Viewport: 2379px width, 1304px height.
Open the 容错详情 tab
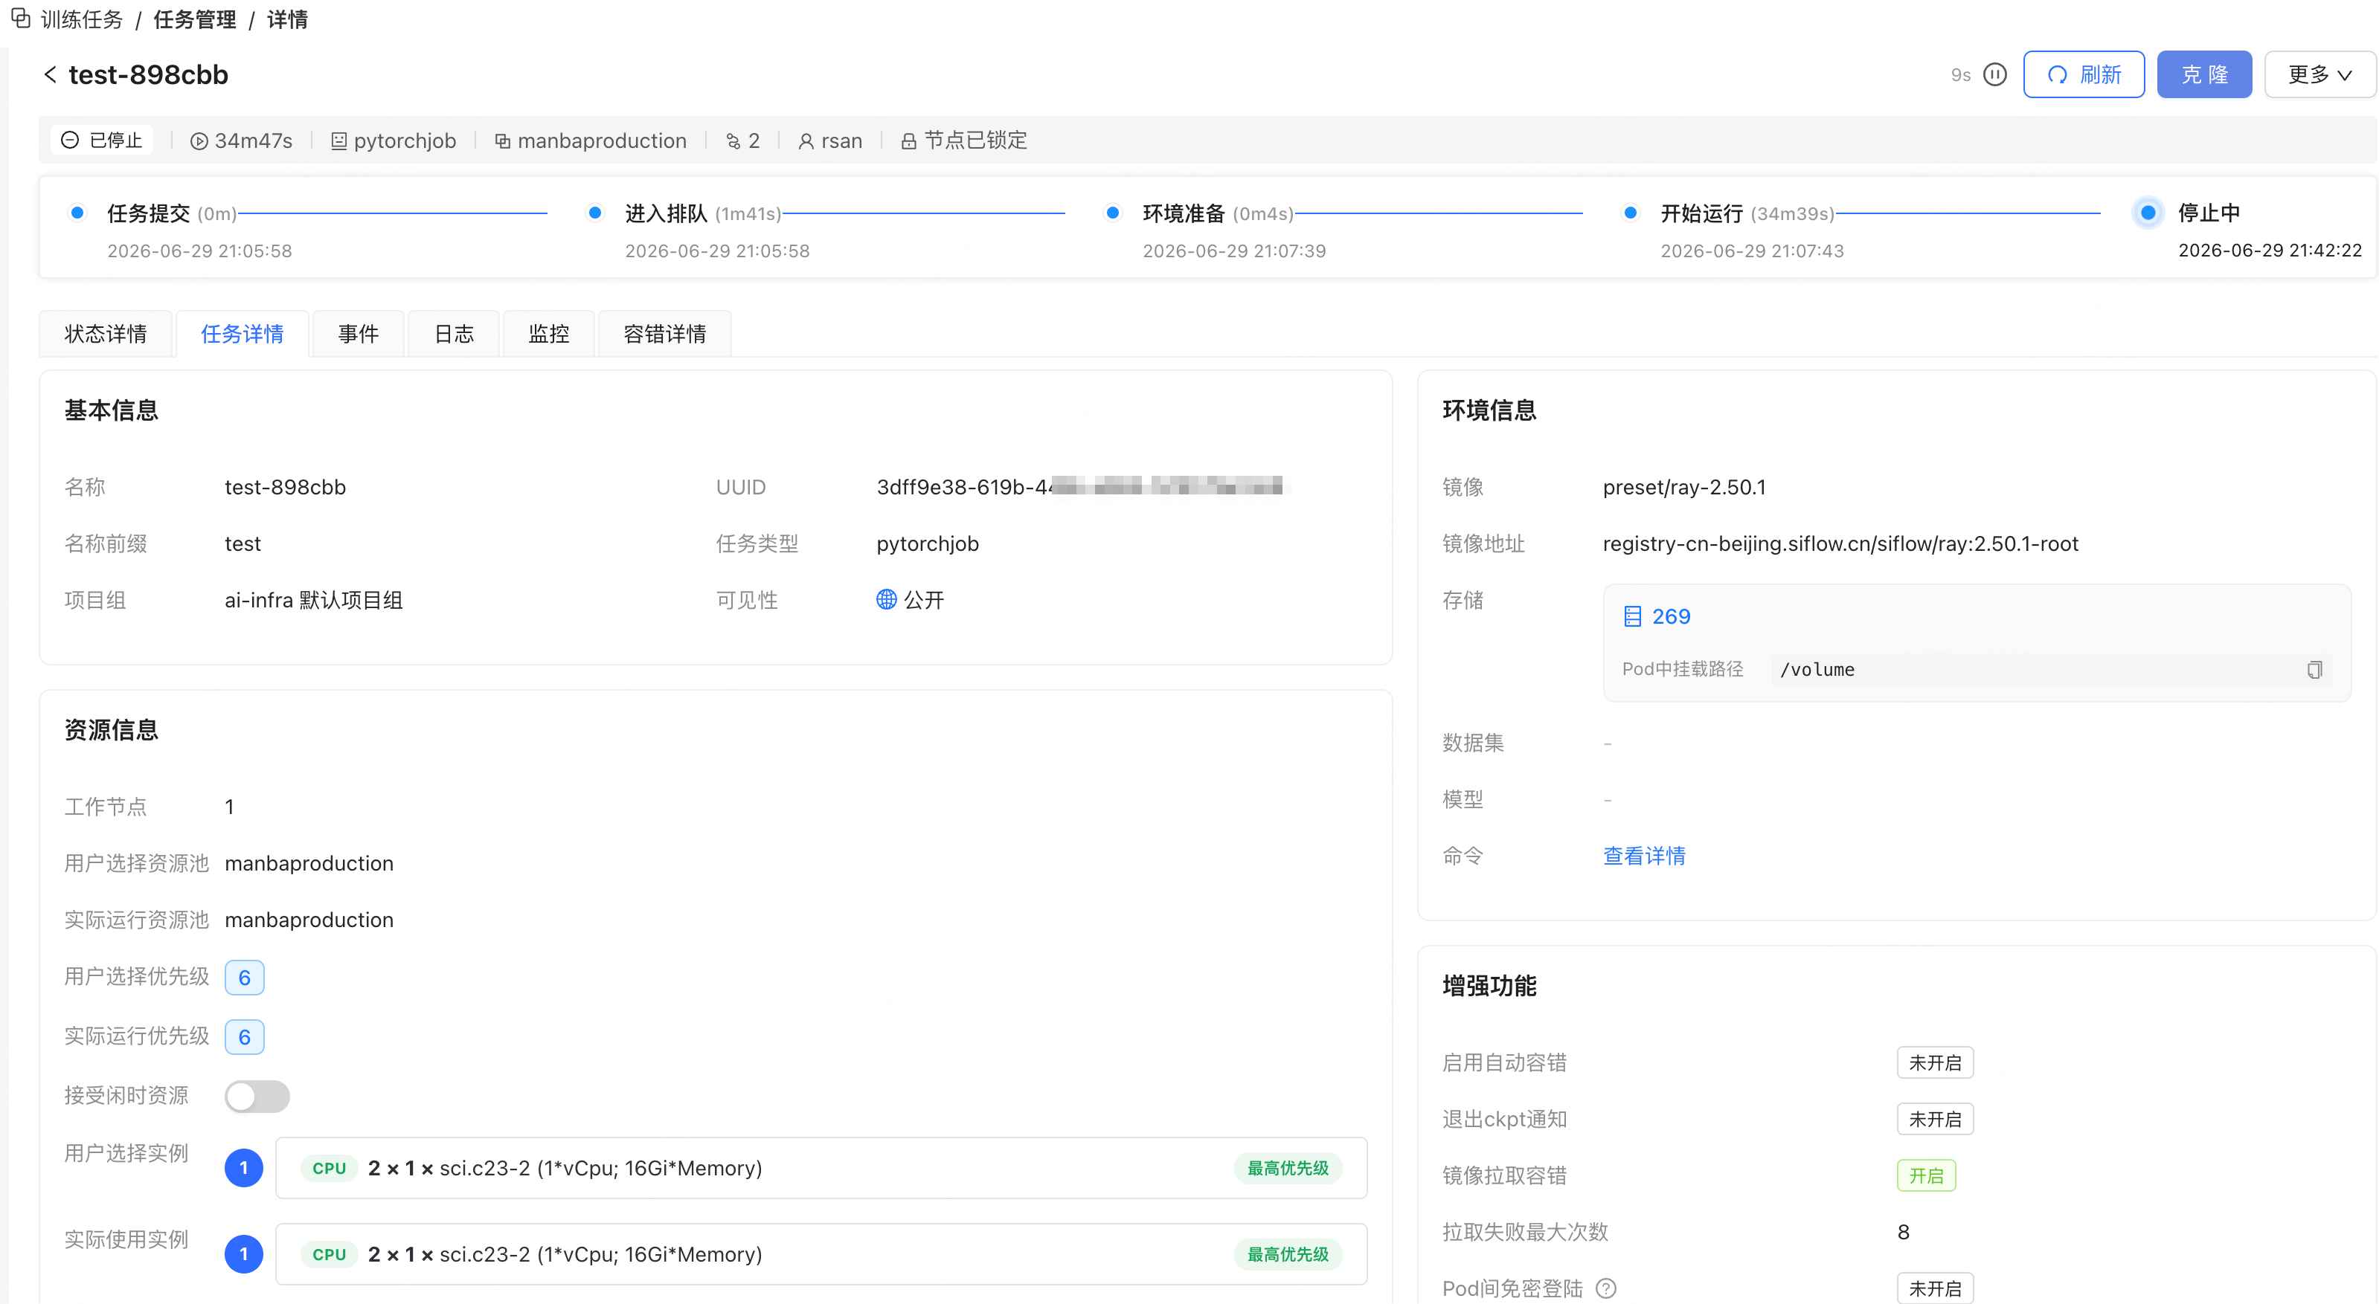point(665,334)
